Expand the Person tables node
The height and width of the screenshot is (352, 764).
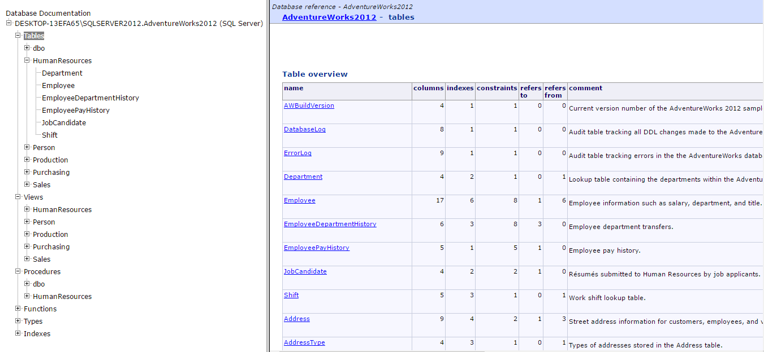(x=27, y=147)
